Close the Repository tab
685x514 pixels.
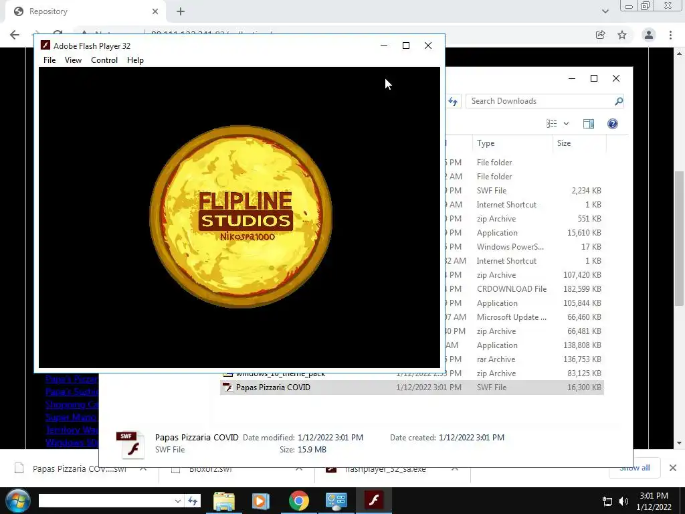click(x=155, y=11)
